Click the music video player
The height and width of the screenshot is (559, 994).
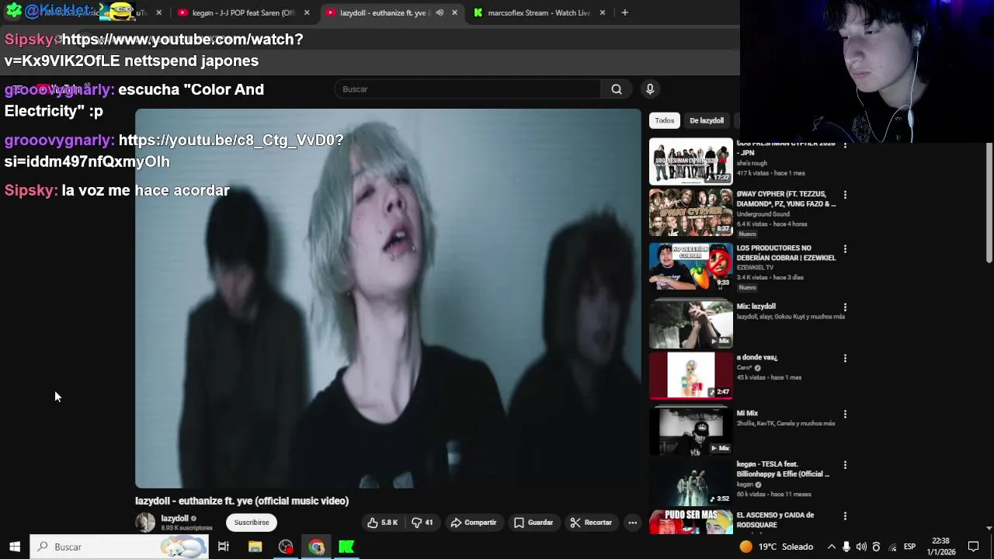coord(388,298)
